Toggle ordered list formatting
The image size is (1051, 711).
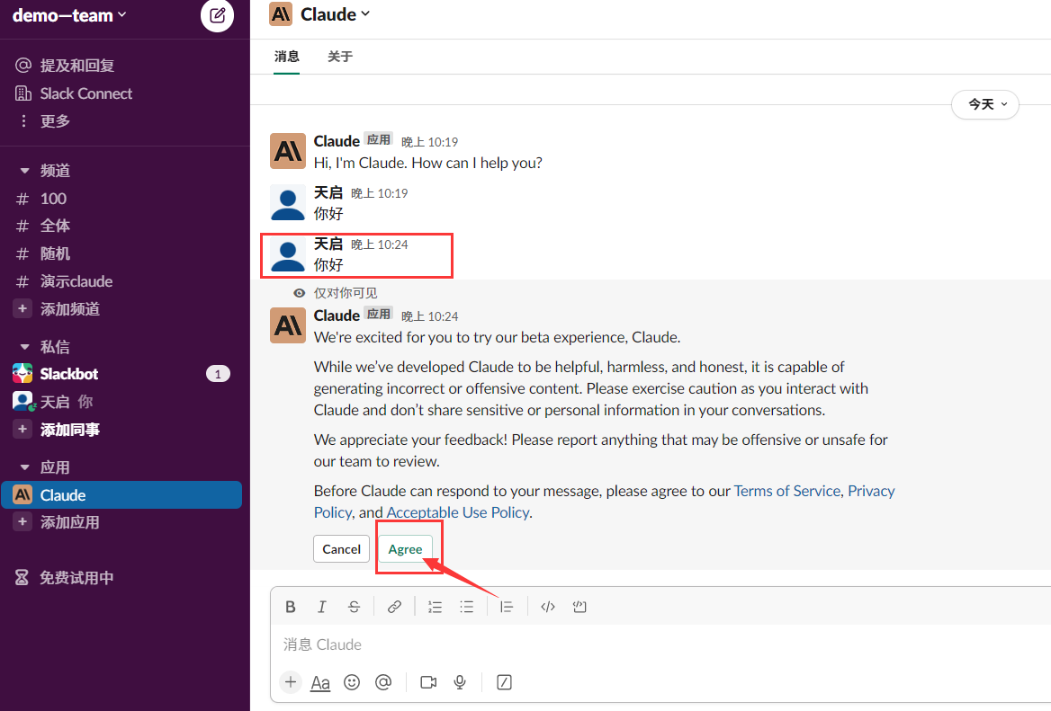click(x=435, y=607)
